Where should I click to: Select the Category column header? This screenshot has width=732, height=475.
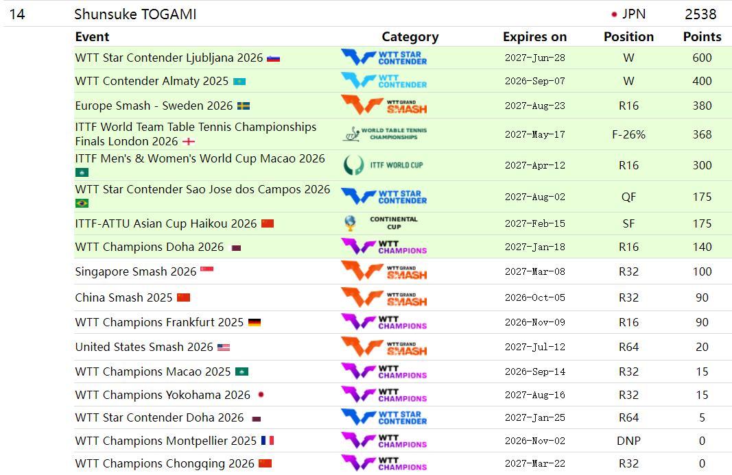[410, 37]
